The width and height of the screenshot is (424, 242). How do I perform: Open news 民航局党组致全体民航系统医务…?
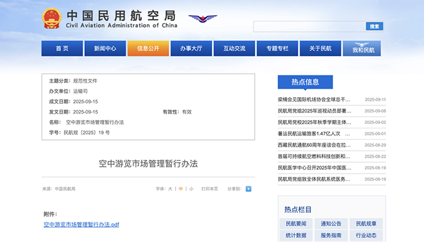(x=314, y=179)
